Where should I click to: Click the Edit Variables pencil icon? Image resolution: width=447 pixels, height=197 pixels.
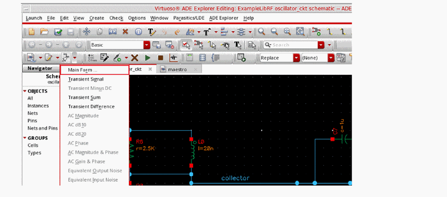click(x=104, y=58)
